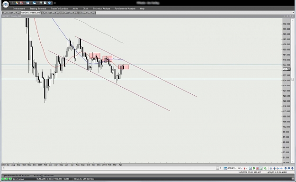Click the third green status icon in status bar
The width and height of the screenshot is (296, 182).
click(10, 179)
